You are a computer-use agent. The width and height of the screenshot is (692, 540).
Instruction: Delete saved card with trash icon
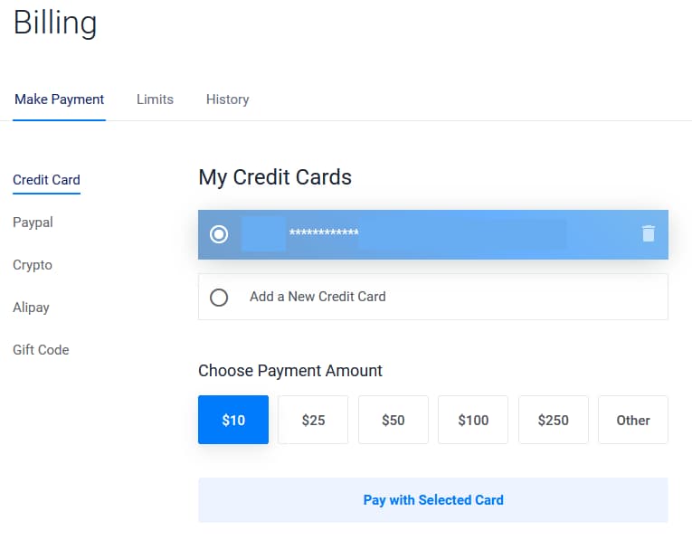(648, 233)
